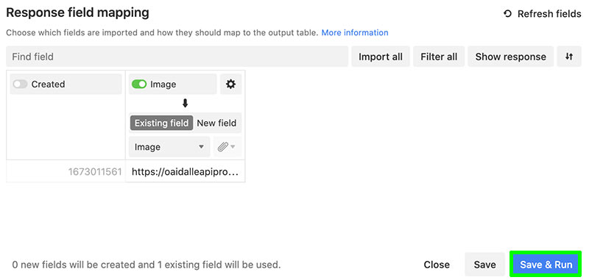Expand the Image existing field dropdown
Image resolution: width=589 pixels, height=280 pixels.
(x=169, y=147)
